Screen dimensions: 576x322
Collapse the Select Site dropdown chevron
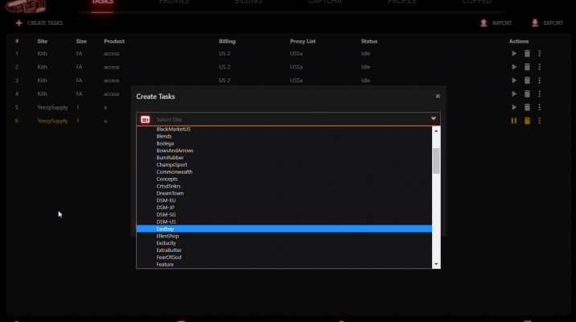(x=434, y=119)
